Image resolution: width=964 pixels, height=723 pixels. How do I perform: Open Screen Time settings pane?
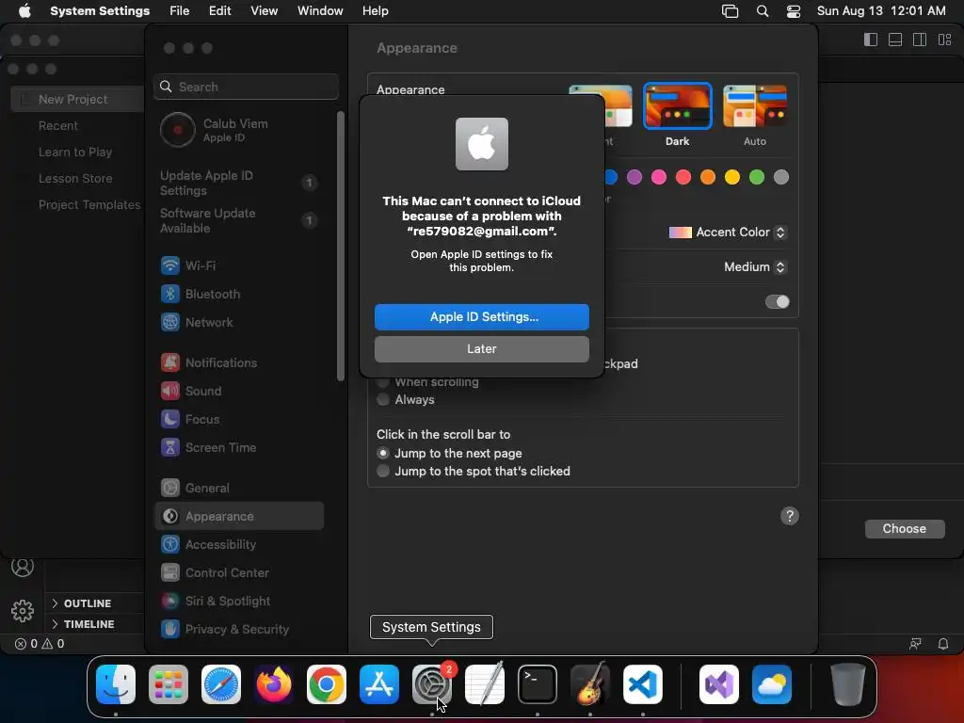[240, 447]
